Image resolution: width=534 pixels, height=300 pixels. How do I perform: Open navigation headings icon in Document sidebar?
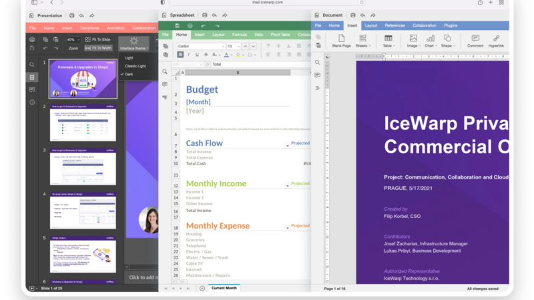coord(318,88)
